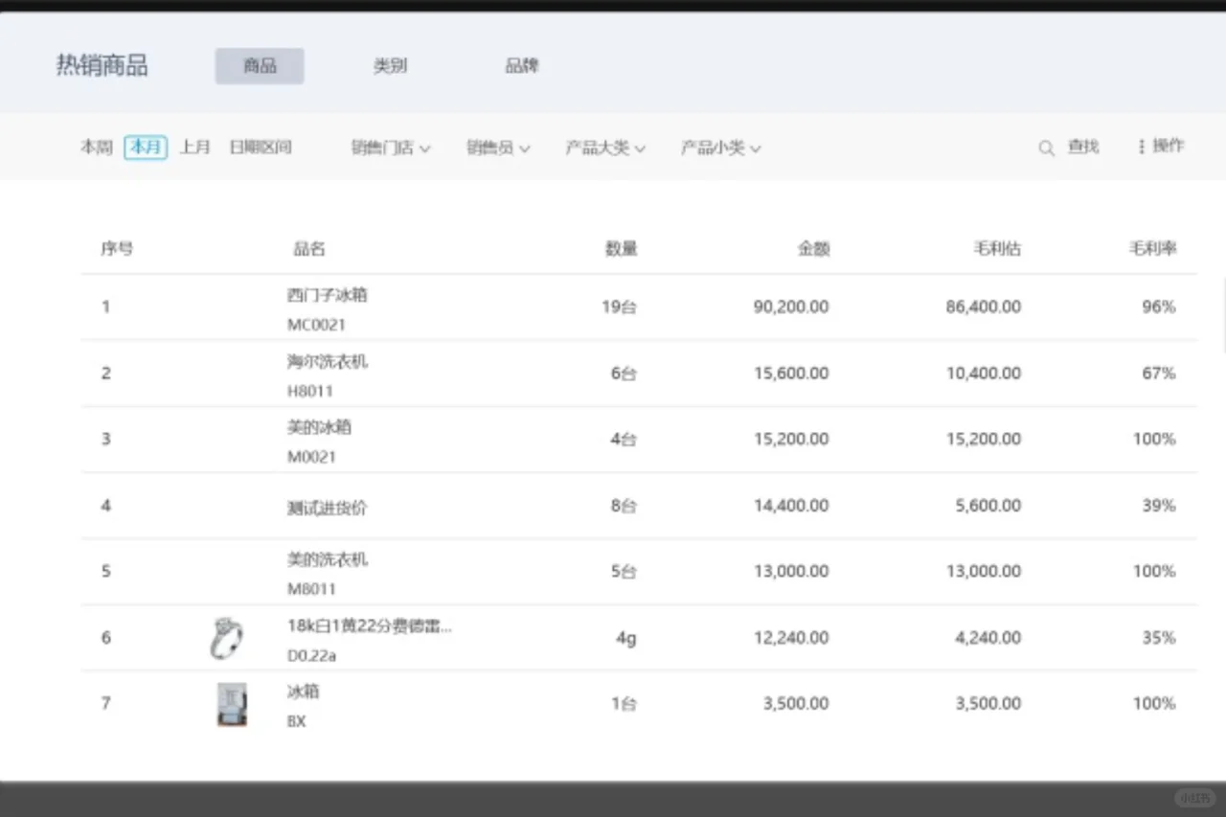Click the 热销商品 page title
This screenshot has height=817, width=1226.
(102, 66)
